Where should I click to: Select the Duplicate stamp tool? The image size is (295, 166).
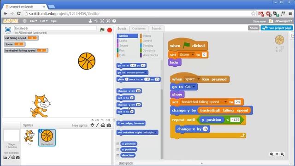click(x=90, y=21)
